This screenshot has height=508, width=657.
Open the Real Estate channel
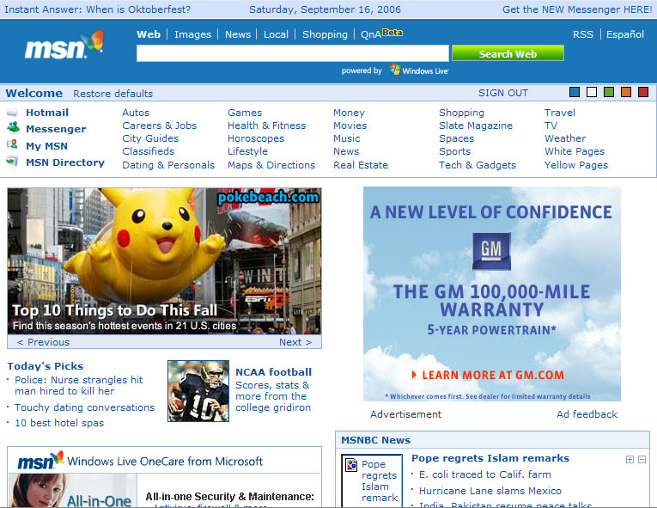[x=361, y=165]
